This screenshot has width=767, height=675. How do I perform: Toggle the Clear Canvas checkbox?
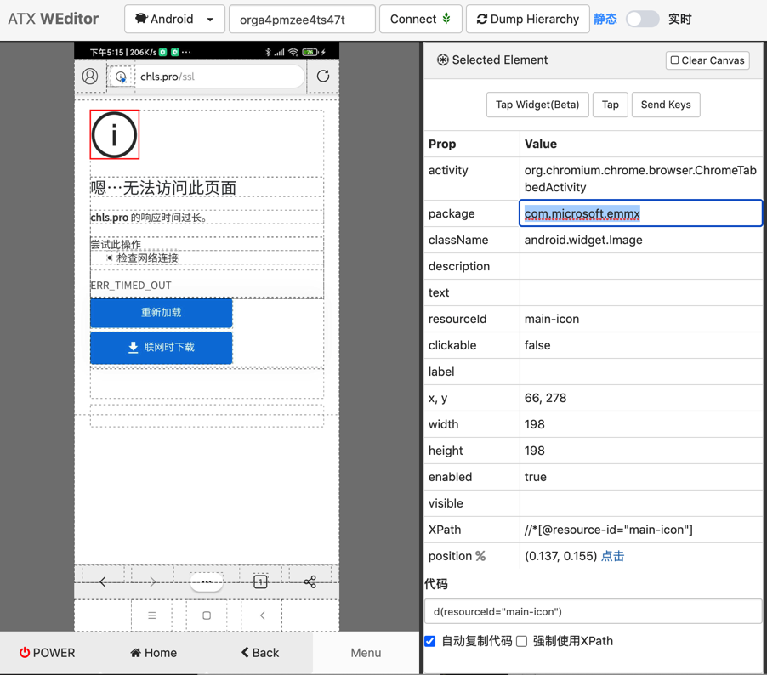click(x=674, y=60)
